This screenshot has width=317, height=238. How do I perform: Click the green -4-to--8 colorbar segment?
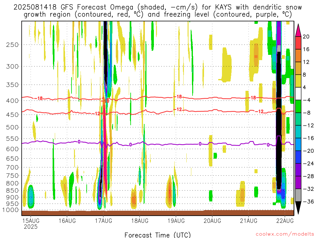click(x=298, y=106)
